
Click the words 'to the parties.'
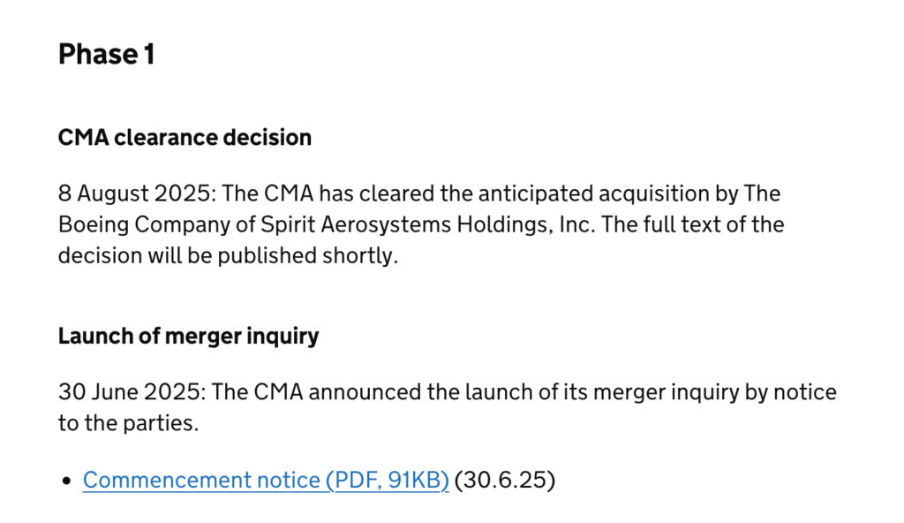[129, 423]
